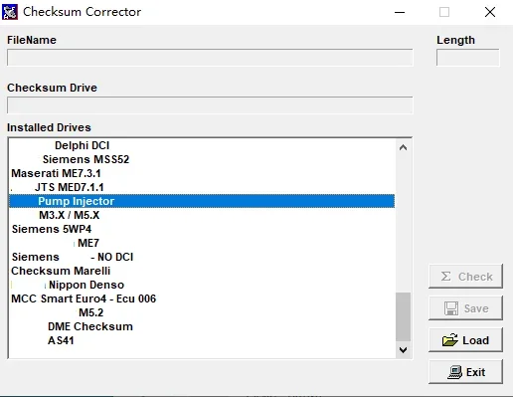Screen dimensions: 513x397
Task: Click inside the FileName field
Action: click(x=210, y=58)
